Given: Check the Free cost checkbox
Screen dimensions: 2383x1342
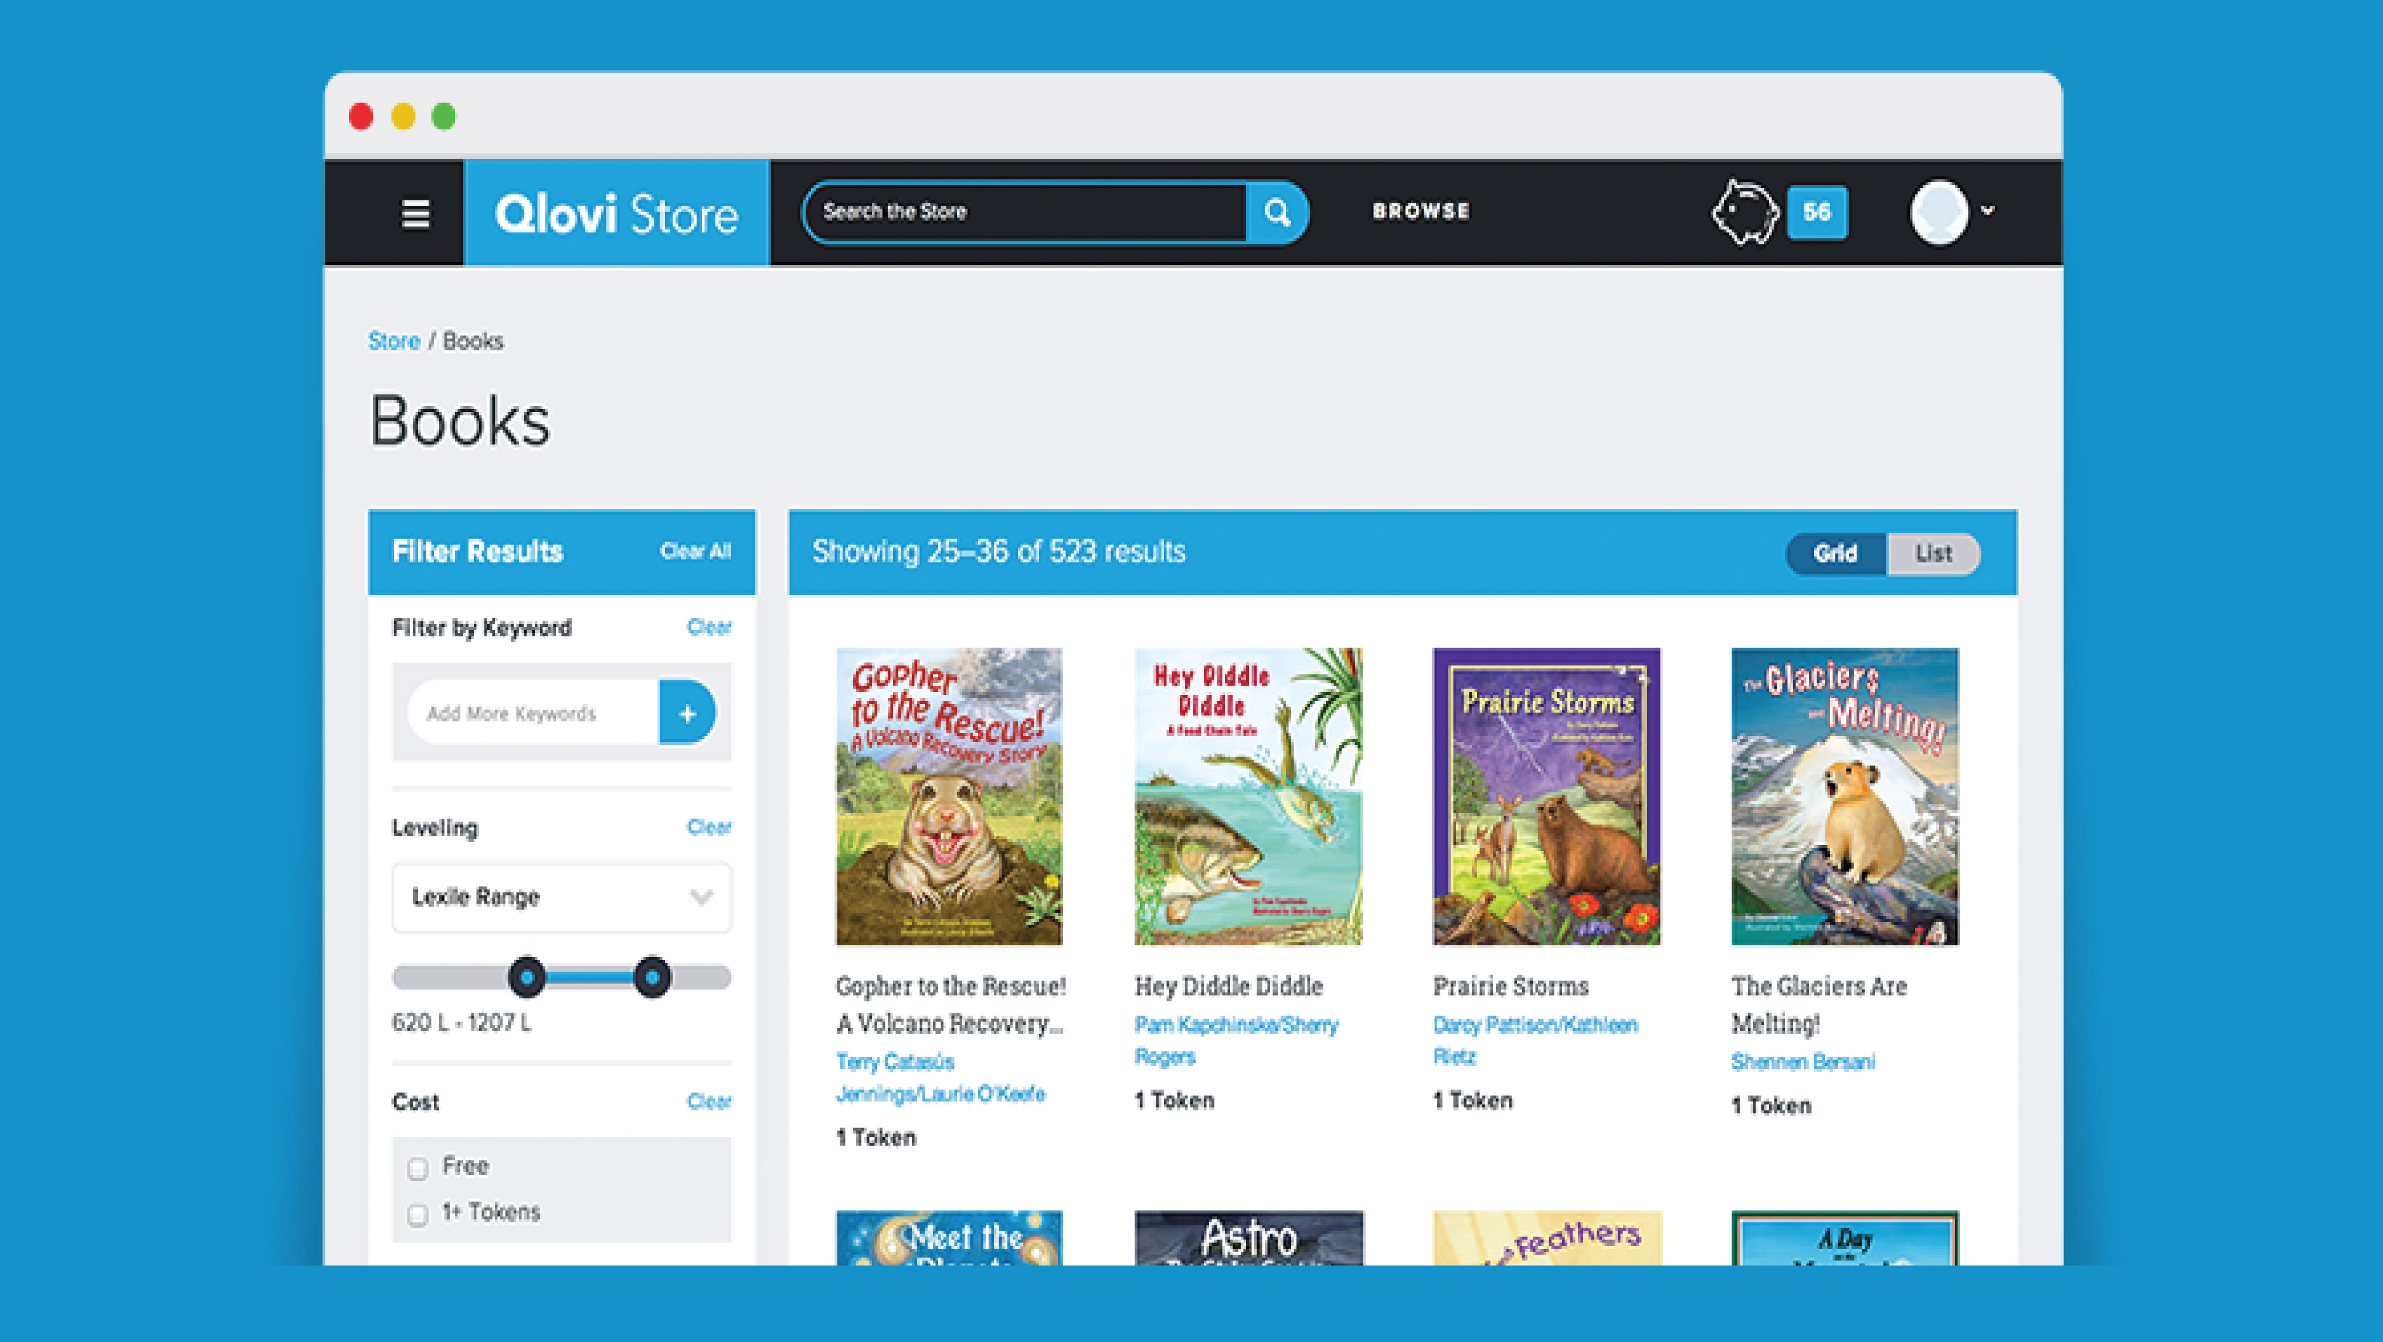Looking at the screenshot, I should click(x=418, y=1168).
